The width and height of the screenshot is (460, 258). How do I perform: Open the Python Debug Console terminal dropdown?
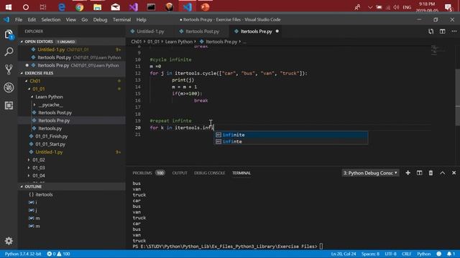coord(370,173)
